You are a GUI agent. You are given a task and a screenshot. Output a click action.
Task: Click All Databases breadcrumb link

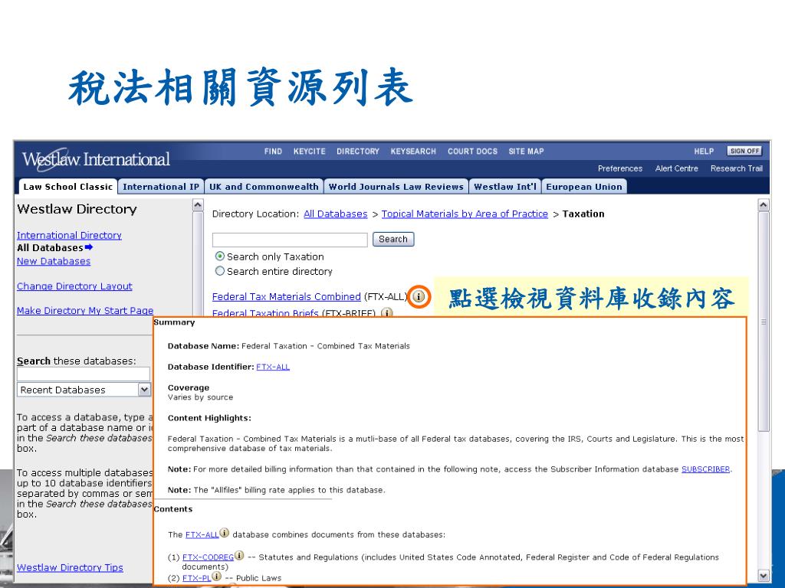click(x=336, y=214)
